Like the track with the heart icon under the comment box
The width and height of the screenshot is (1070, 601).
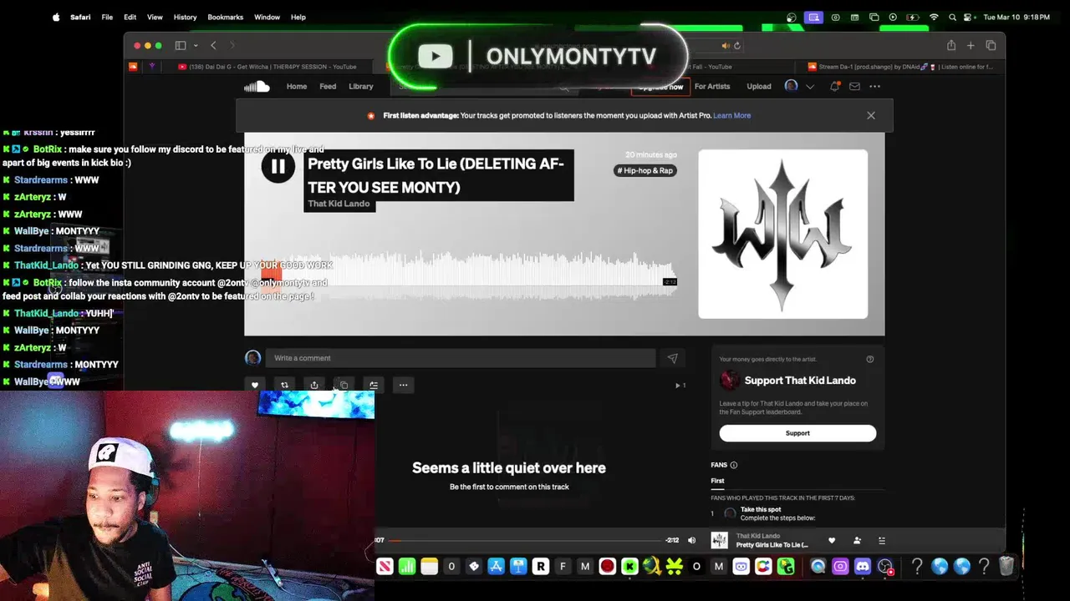255,385
